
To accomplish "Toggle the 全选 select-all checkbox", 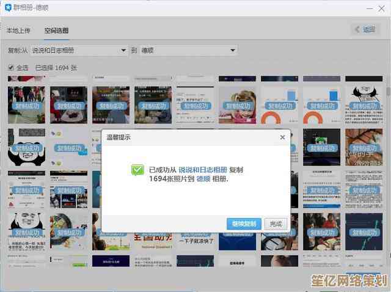I will point(11,68).
